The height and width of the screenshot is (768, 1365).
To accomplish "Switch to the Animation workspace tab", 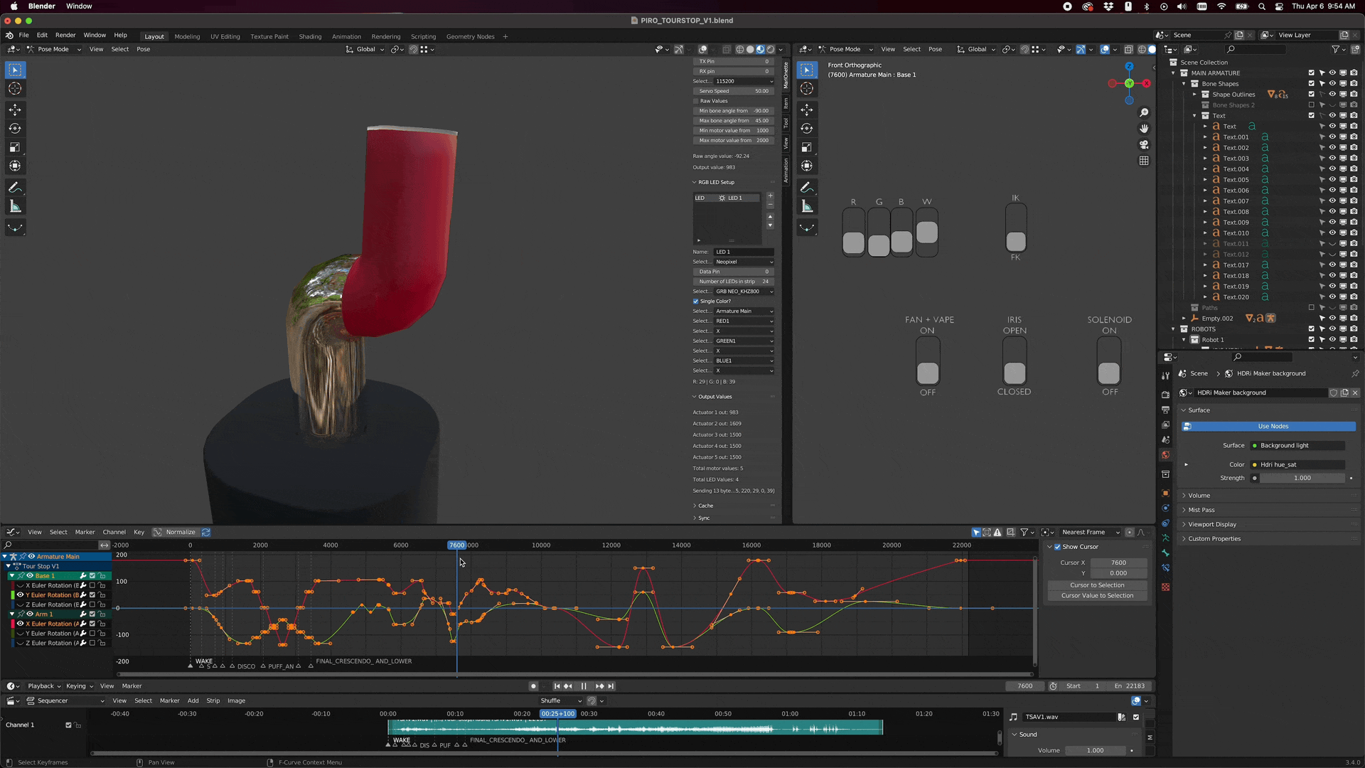I will (x=346, y=36).
